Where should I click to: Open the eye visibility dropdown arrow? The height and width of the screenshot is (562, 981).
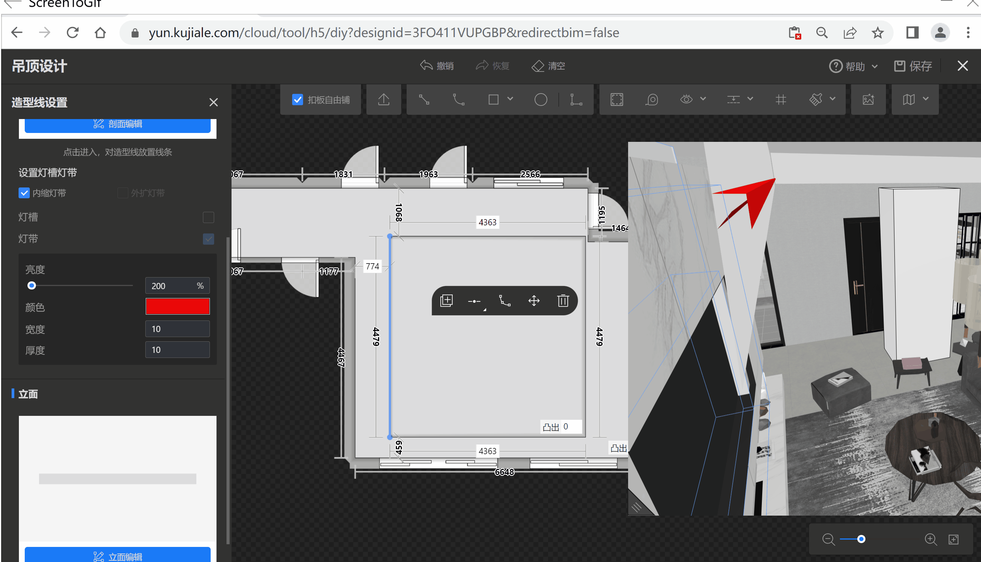pos(703,99)
